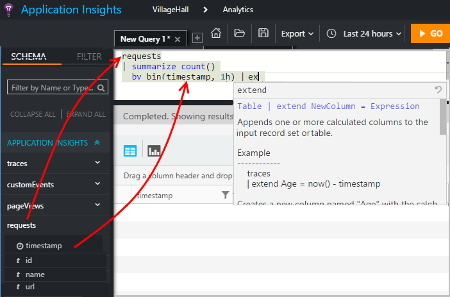Click 'summarize count()' in the query editor
Screen dimensions: 450x297
click(x=173, y=67)
